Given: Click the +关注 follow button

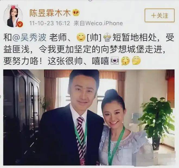Looking at the screenshot, I should (159, 15).
